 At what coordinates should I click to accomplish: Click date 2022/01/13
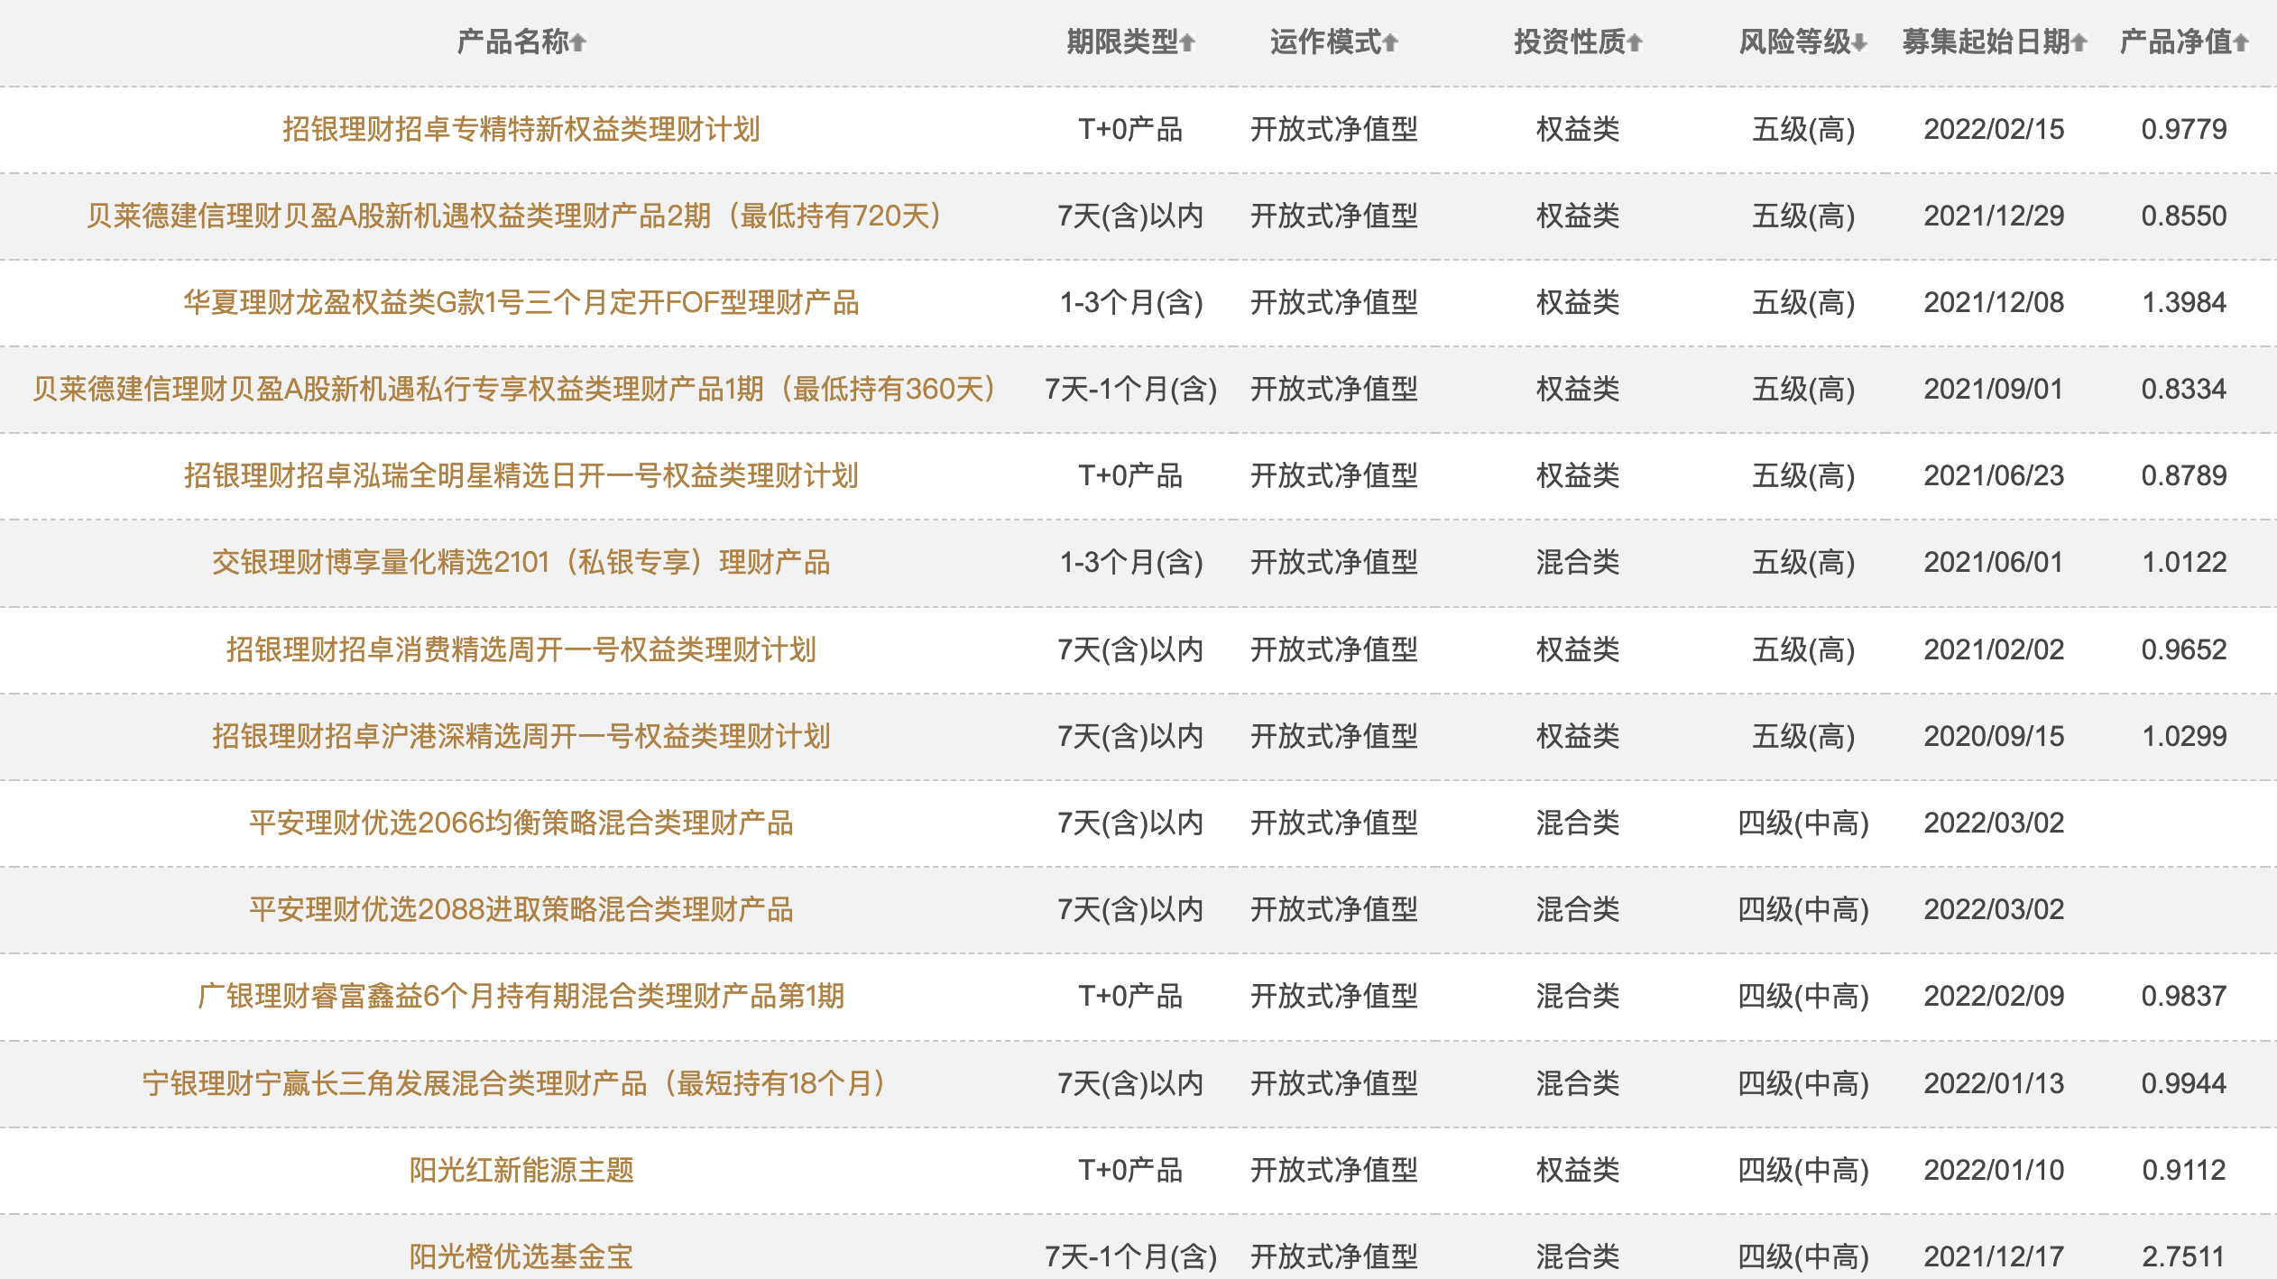click(1994, 1082)
